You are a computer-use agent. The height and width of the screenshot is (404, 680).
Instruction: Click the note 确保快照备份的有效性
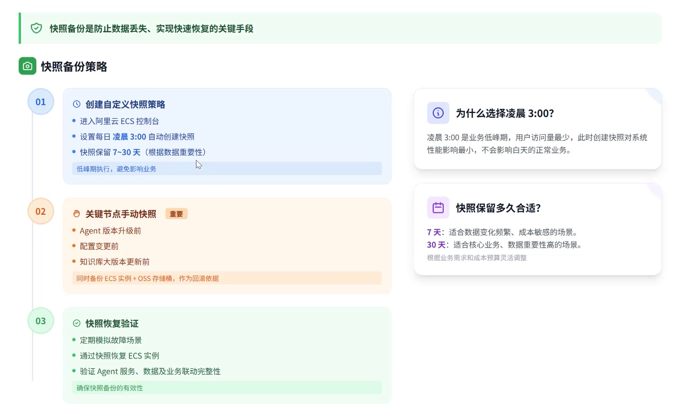pyautogui.click(x=227, y=388)
